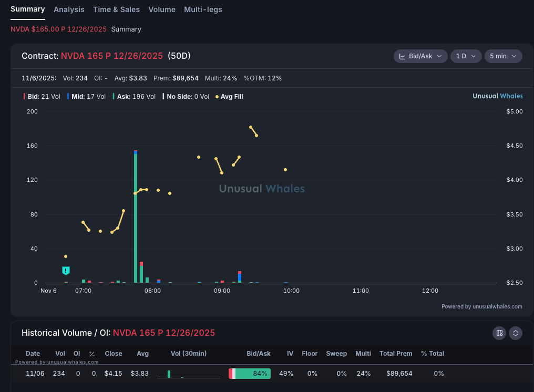The width and height of the screenshot is (534, 392).
Task: Click the contract link in Historical Volume heading
Action: 164,333
